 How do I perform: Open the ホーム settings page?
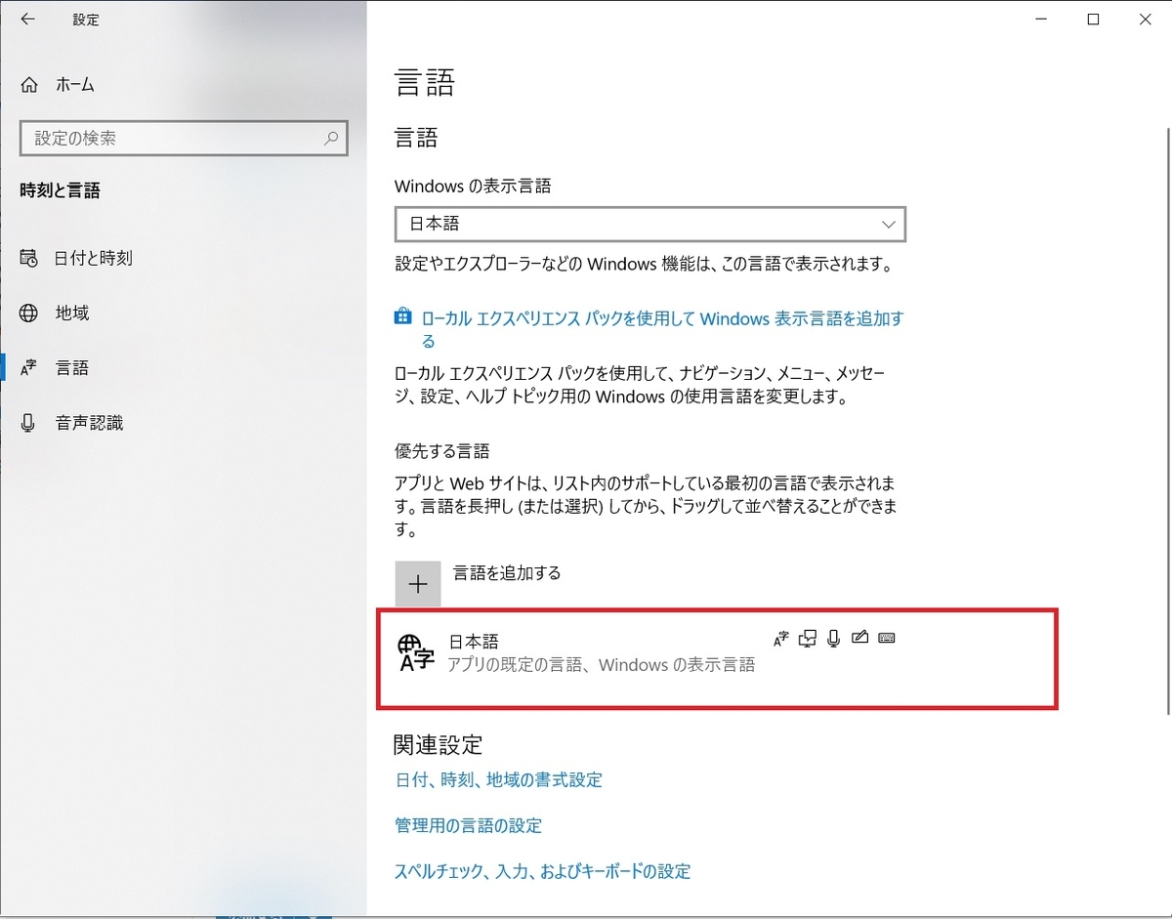coord(75,84)
